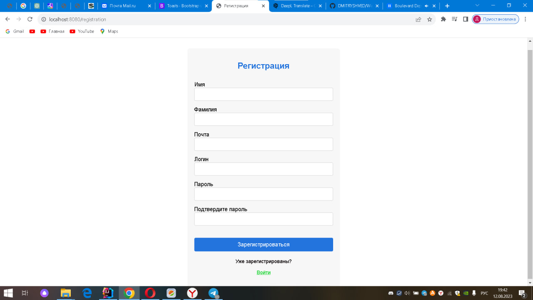Open Discord from the system tray
This screenshot has width=533, height=300.
[x=392, y=292]
